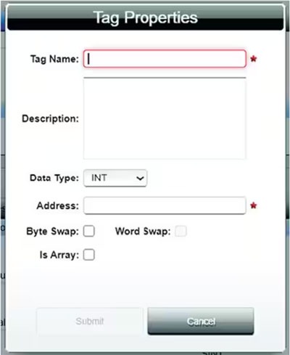Click the red asterisk beside Address

(254, 205)
